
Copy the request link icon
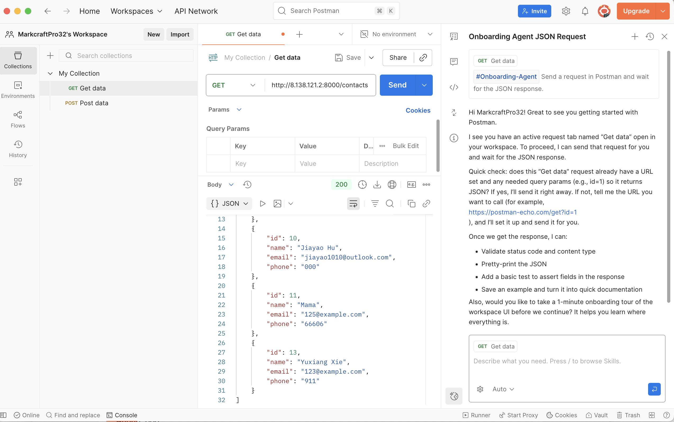423,57
